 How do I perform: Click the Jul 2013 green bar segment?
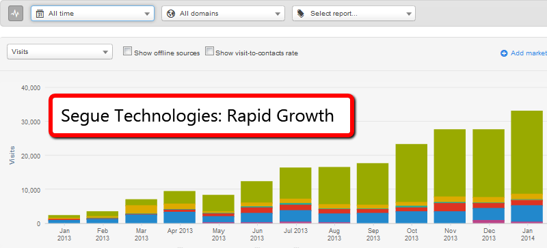pyautogui.click(x=295, y=183)
